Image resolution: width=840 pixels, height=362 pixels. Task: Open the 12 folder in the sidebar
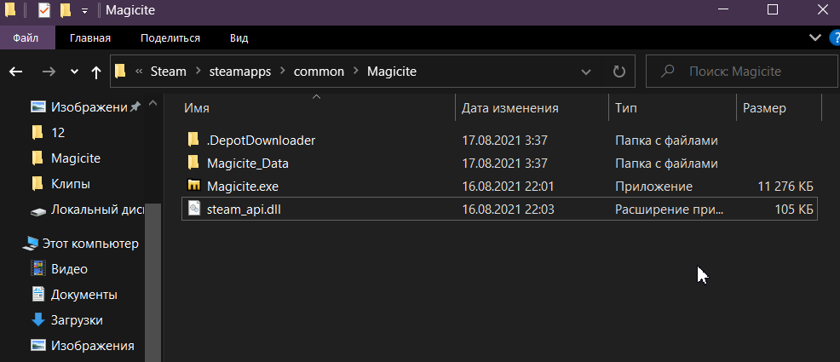click(58, 132)
